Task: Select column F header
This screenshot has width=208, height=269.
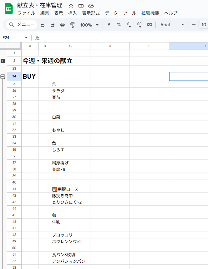Action: coord(189,46)
